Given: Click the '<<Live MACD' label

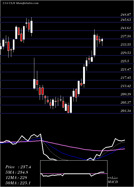Looking at the screenshot, I should (x=113, y=180).
